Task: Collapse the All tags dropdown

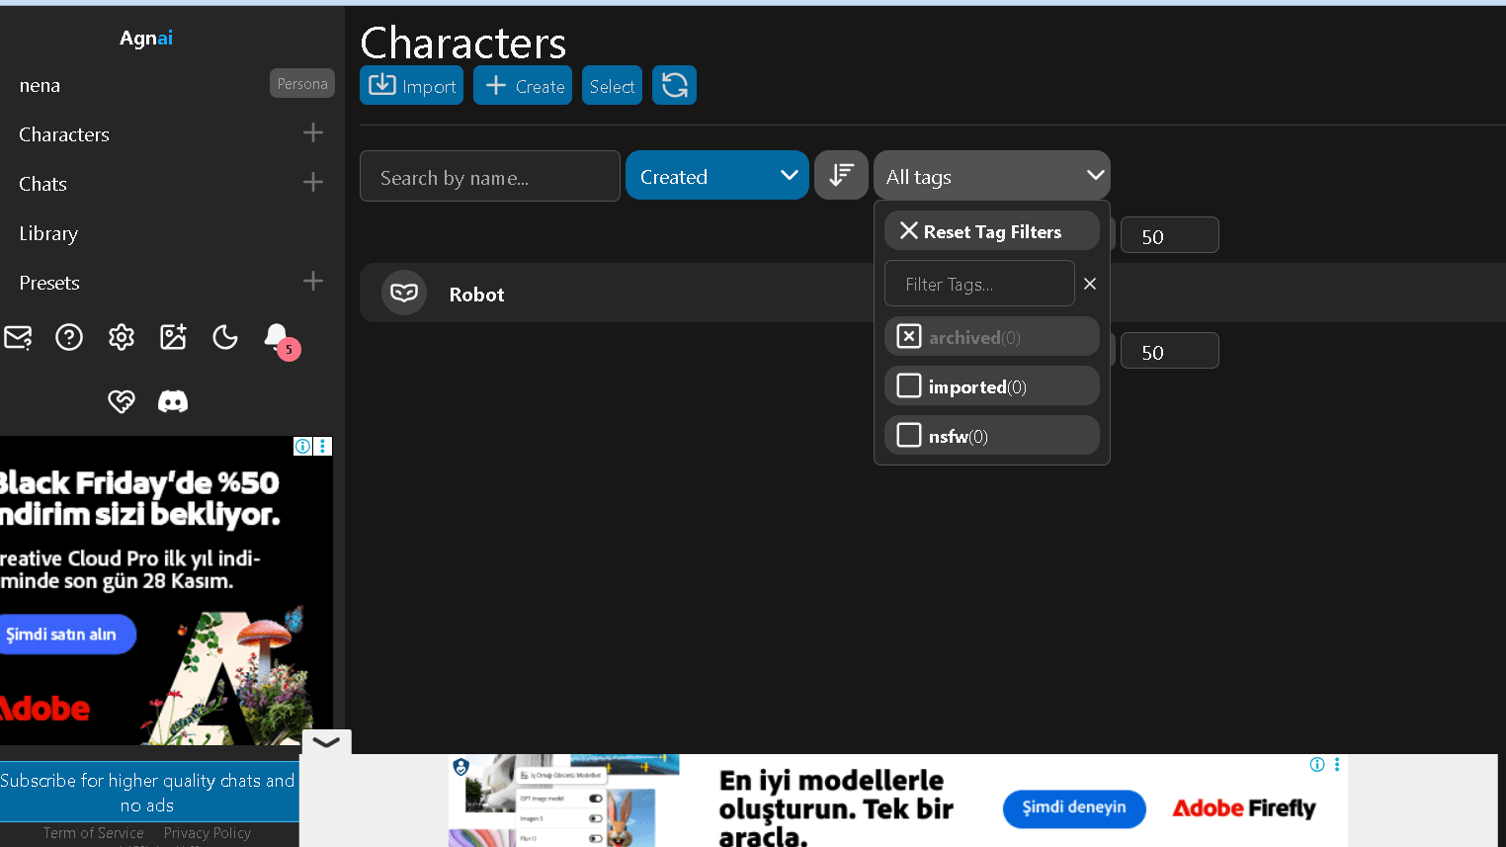Action: pos(1095,175)
